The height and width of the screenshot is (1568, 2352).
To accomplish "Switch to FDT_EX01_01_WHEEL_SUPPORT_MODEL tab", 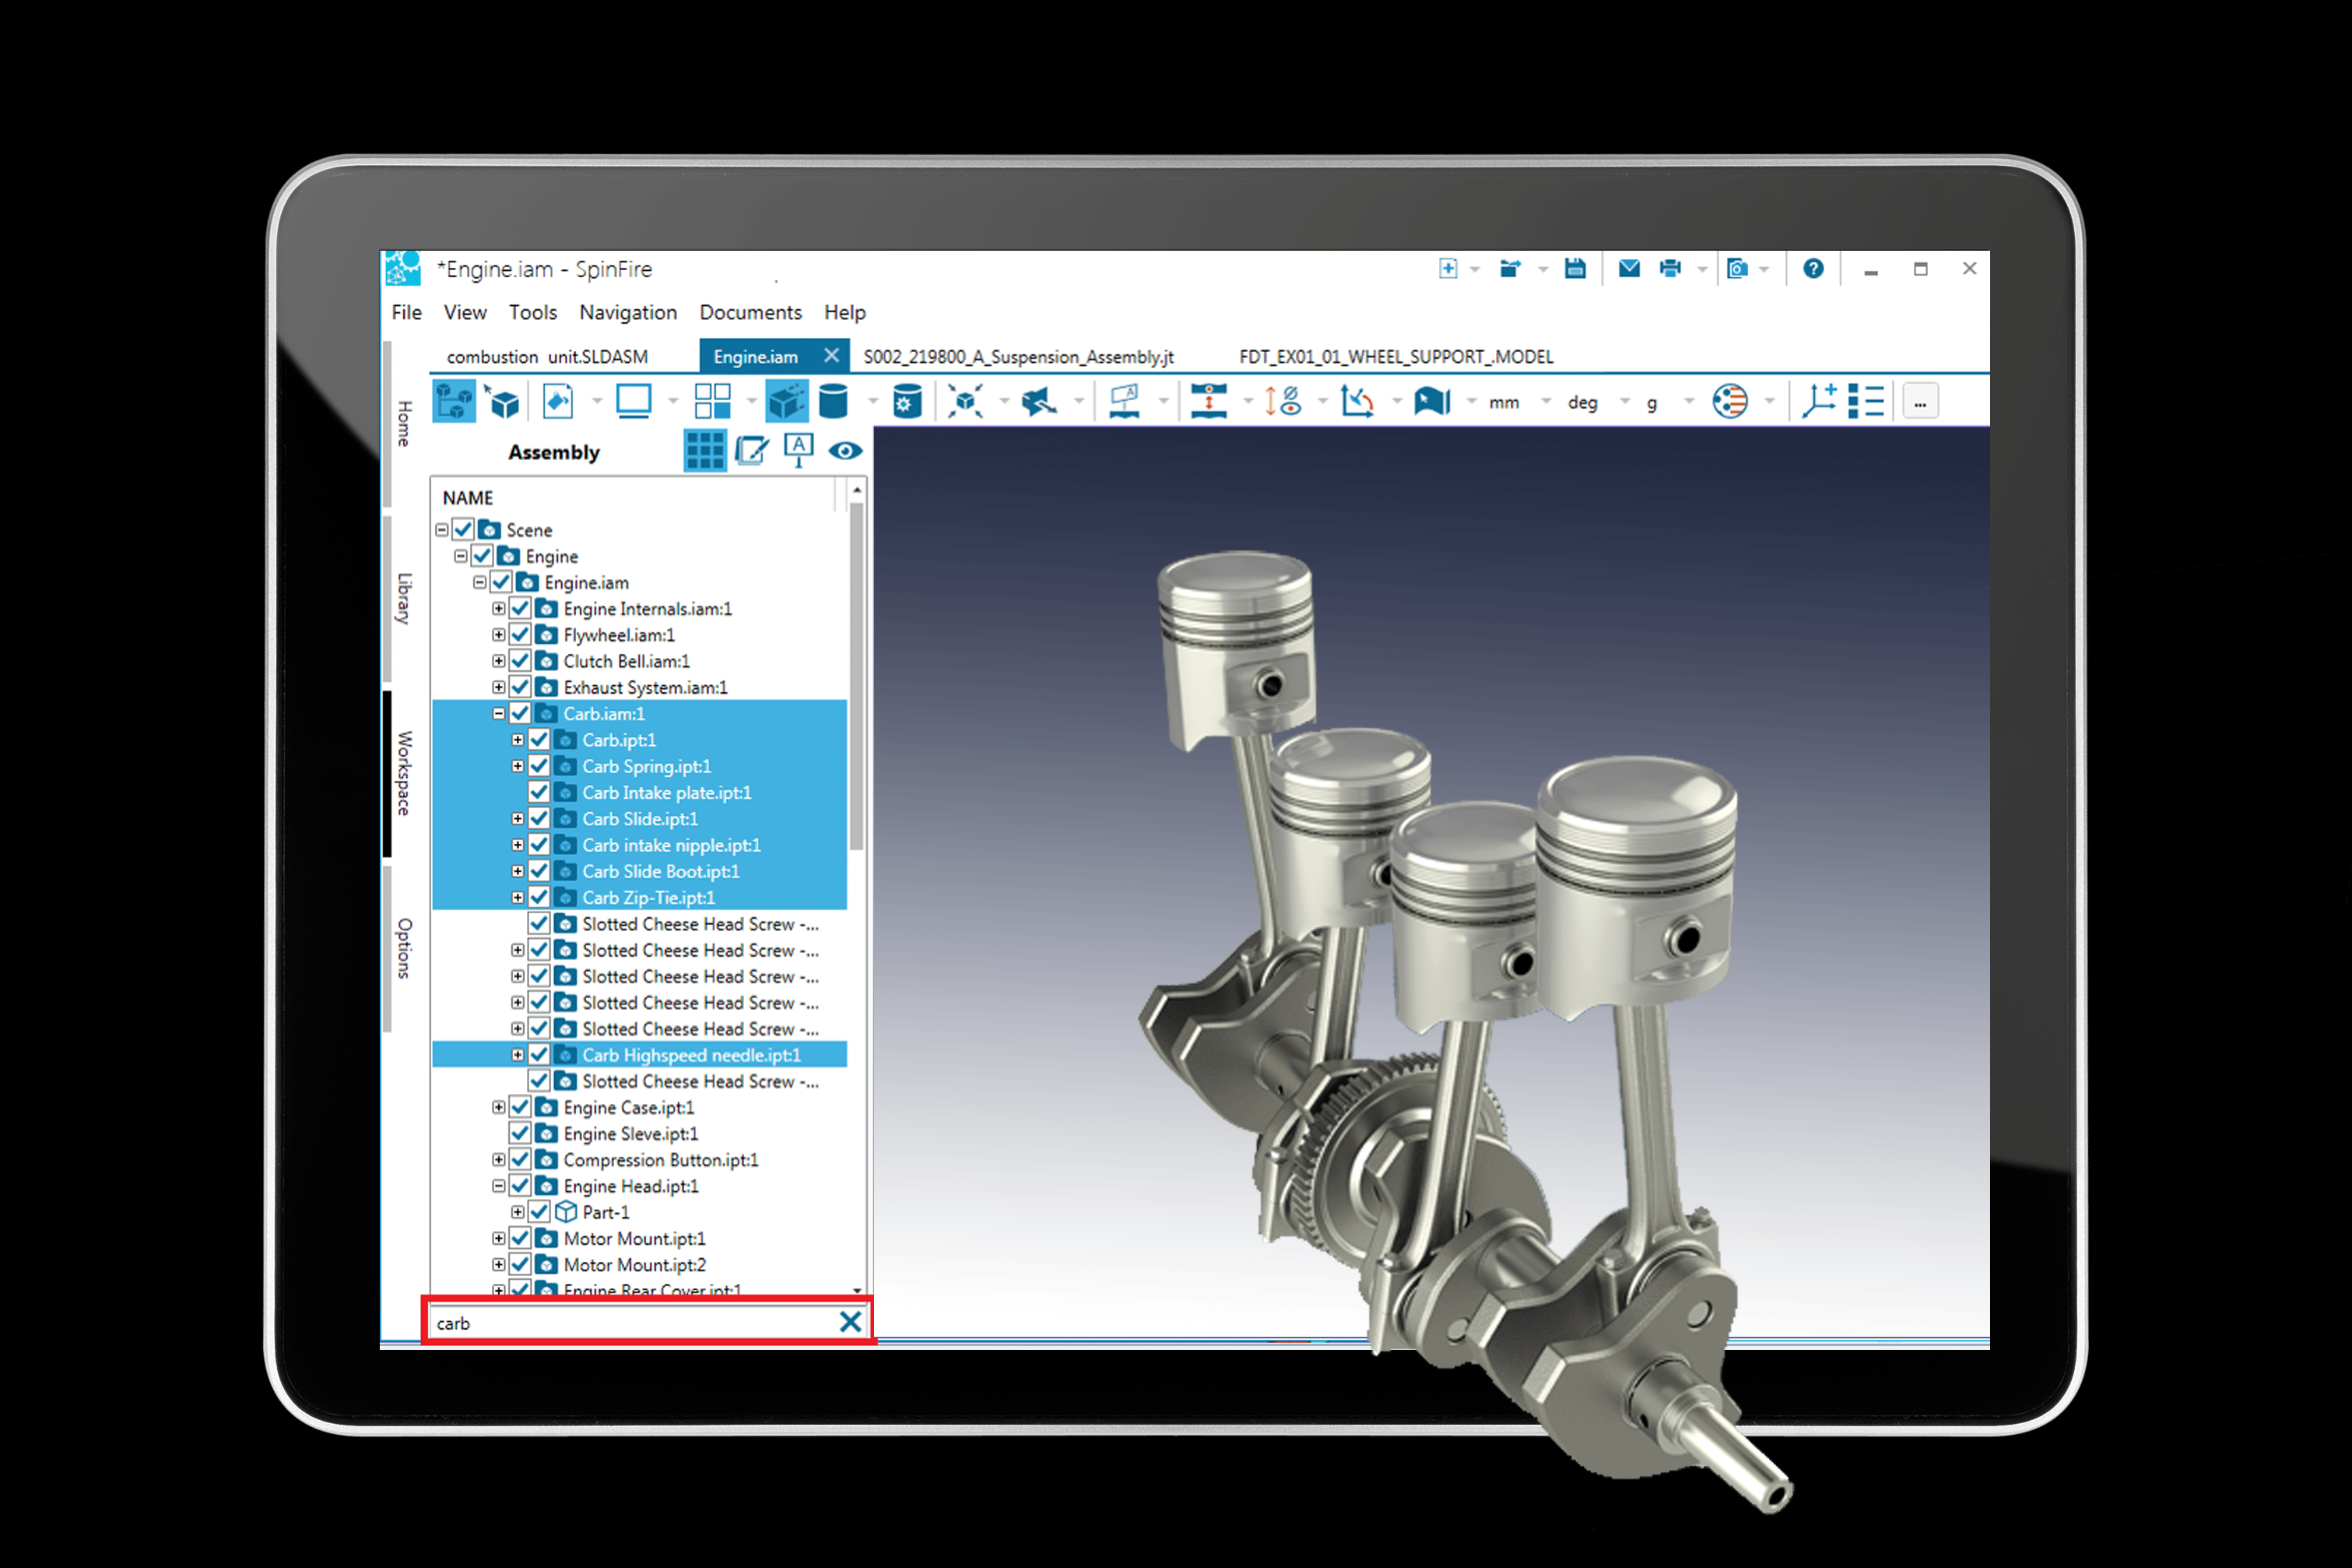I will (1395, 357).
